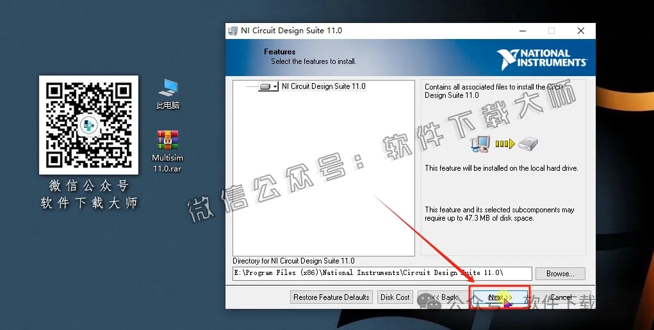Image resolution: width=654 pixels, height=330 pixels.
Task: Click the "This feature will be installed on the local hard drive." text
Action: [x=502, y=168]
